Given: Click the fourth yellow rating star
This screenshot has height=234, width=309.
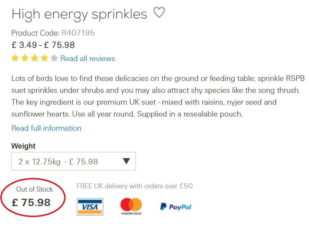Looking at the screenshot, I should tap(44, 58).
